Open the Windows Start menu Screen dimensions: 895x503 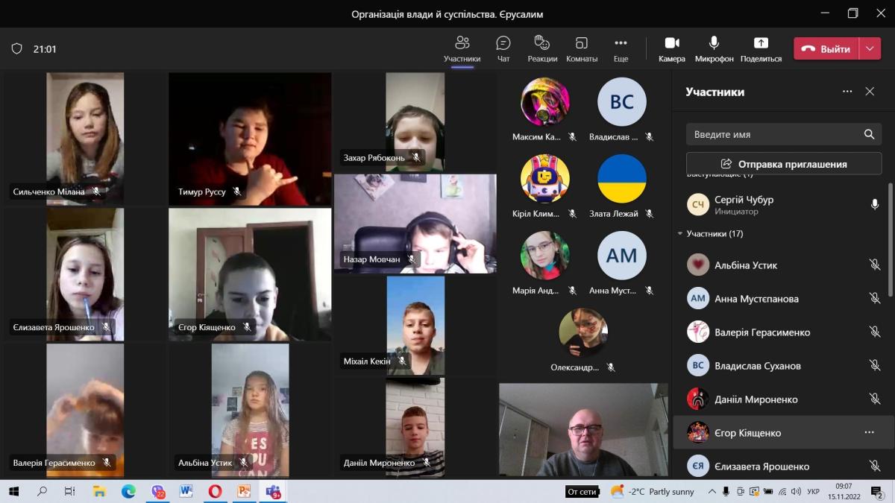point(14,491)
